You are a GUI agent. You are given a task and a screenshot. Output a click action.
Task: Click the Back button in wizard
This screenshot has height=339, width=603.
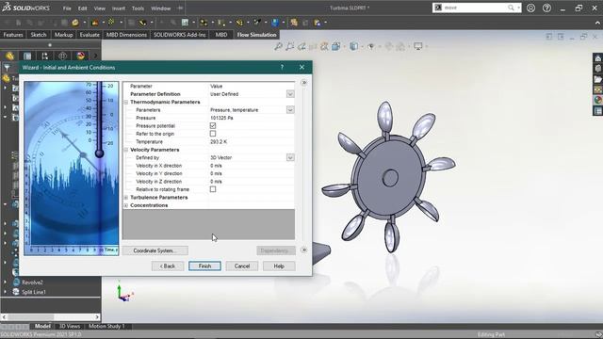tap(168, 266)
